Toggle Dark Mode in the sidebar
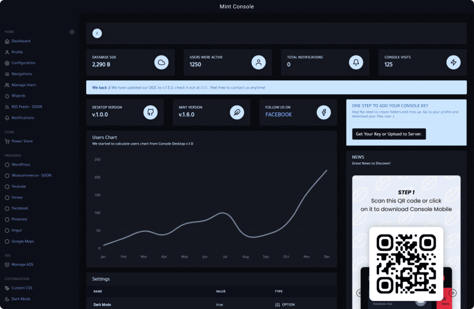 click(x=21, y=299)
